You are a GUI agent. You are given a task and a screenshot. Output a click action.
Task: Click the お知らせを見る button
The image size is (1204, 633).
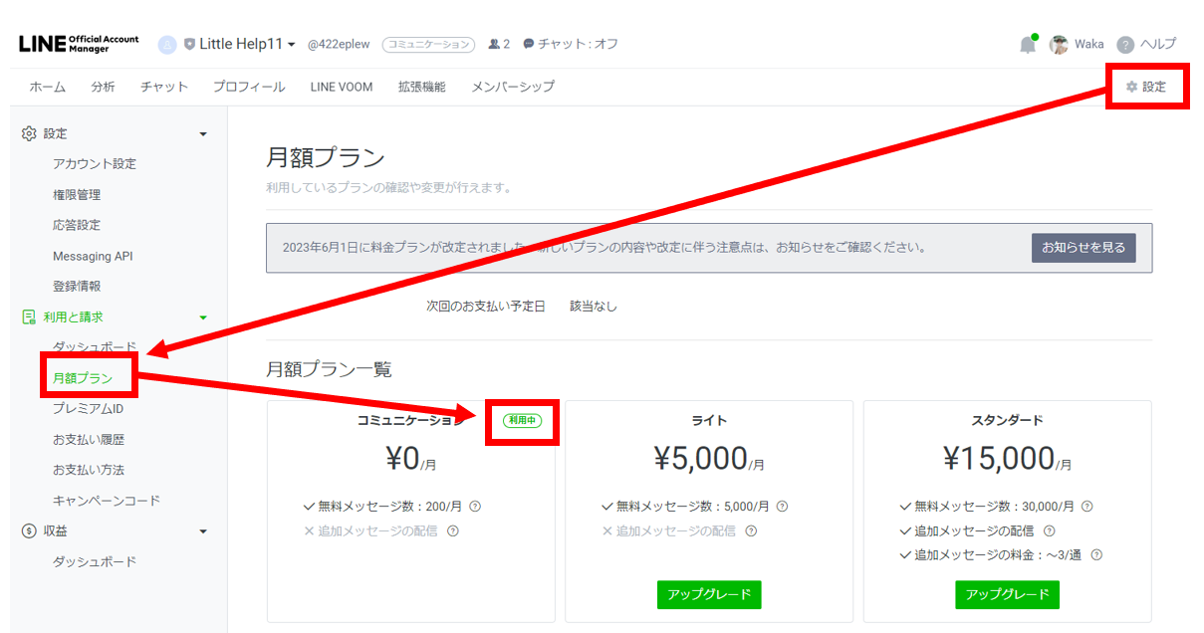pyautogui.click(x=1083, y=248)
